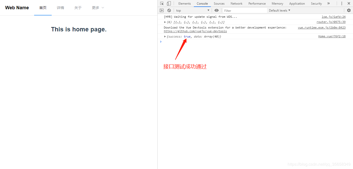The image size is (353, 169).
Task: Open the 详情 navigation item
Action: coord(60,8)
